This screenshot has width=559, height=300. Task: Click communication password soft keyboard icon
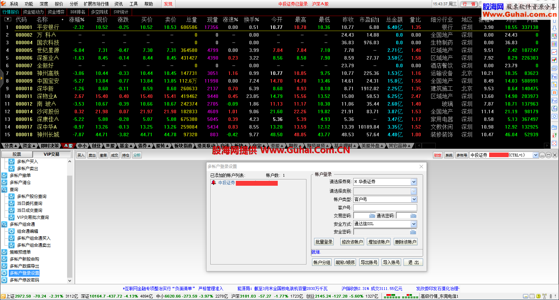pos(413,216)
